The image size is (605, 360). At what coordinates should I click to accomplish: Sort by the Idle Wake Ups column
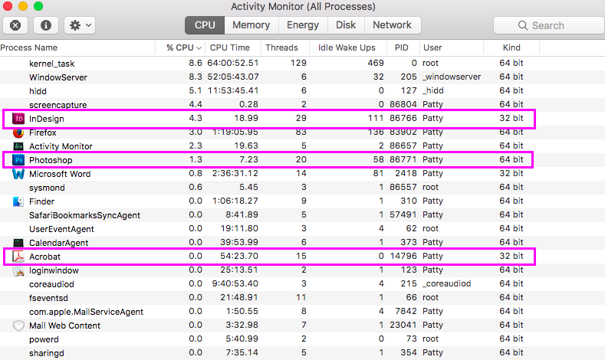tap(347, 47)
